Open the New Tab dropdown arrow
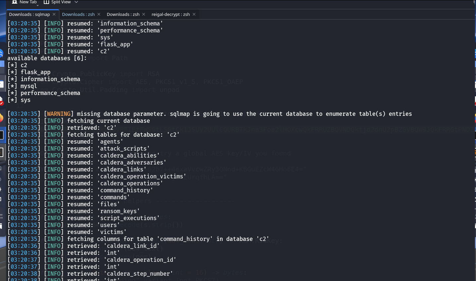Viewport: 476px width, 281px height. point(37,4)
